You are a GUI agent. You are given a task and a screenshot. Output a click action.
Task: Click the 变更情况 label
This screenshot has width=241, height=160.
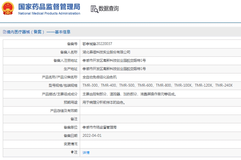[x=70, y=144]
